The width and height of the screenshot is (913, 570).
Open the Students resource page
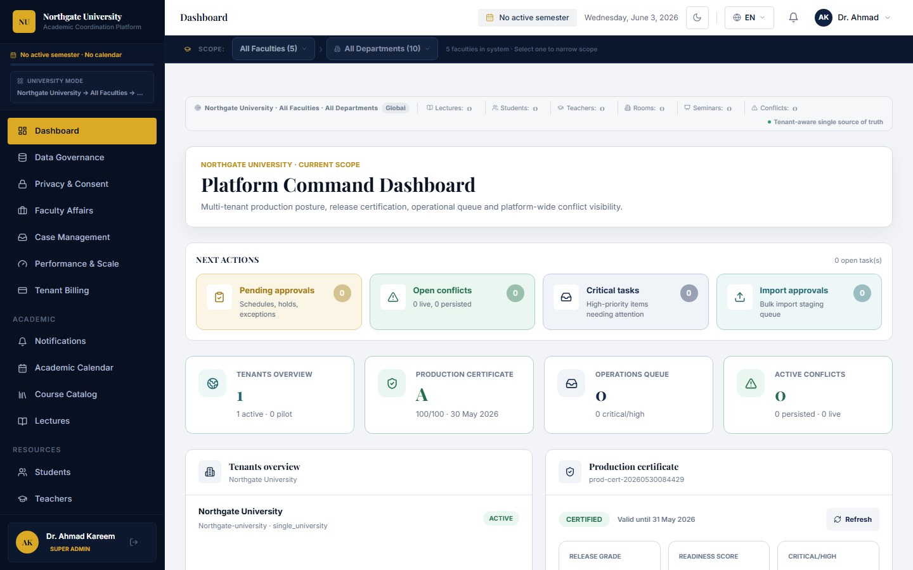click(82, 472)
